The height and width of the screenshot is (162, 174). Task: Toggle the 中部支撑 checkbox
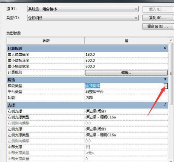pos(88,147)
